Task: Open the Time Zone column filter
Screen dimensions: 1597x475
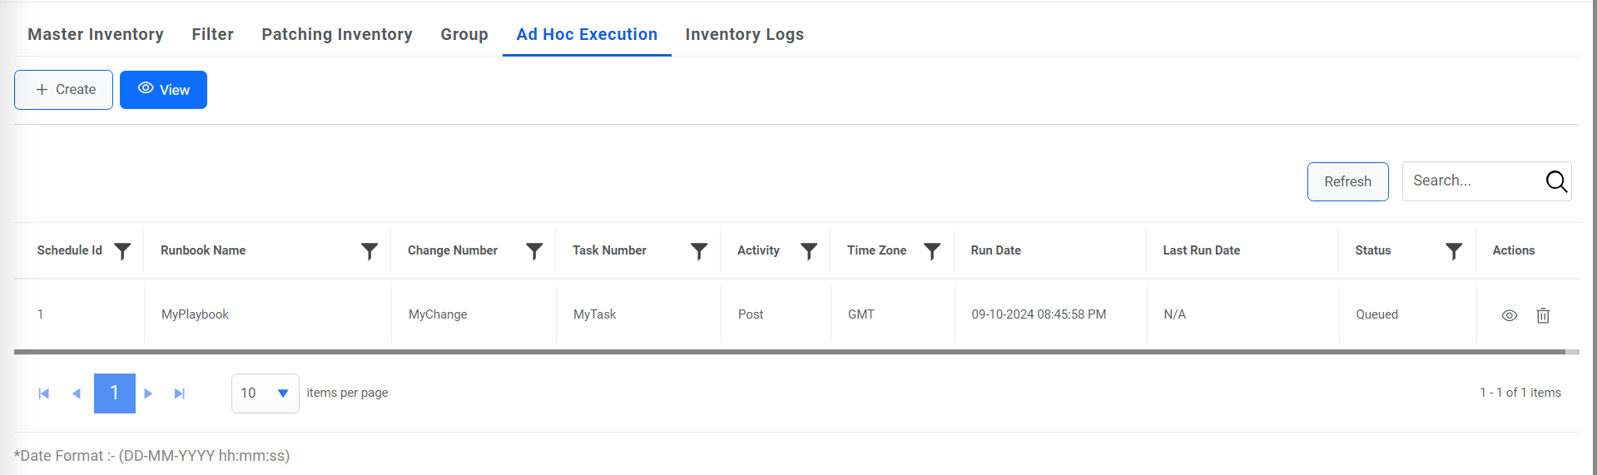Action: [932, 251]
